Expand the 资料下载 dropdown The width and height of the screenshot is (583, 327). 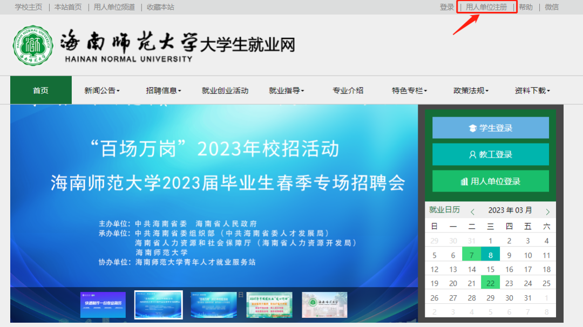532,90
